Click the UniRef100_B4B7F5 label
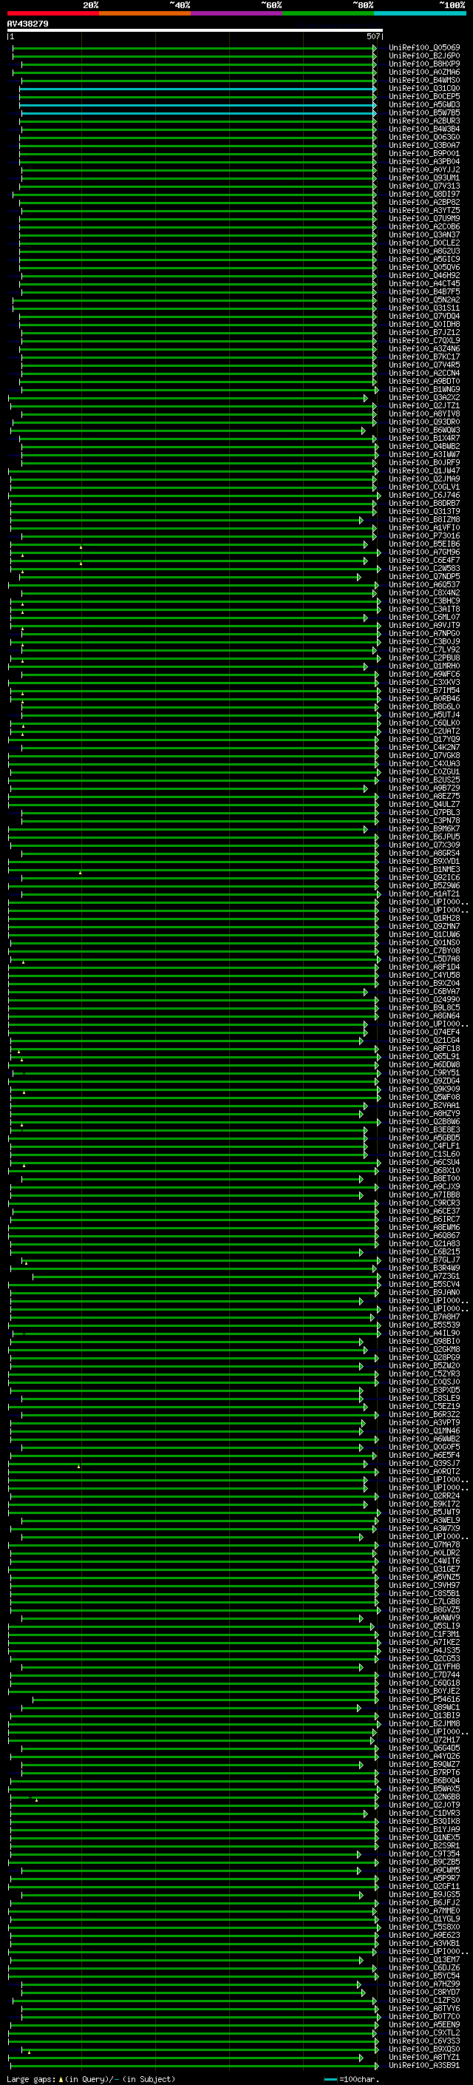Image resolution: width=473 pixels, height=2085 pixels. click(423, 292)
